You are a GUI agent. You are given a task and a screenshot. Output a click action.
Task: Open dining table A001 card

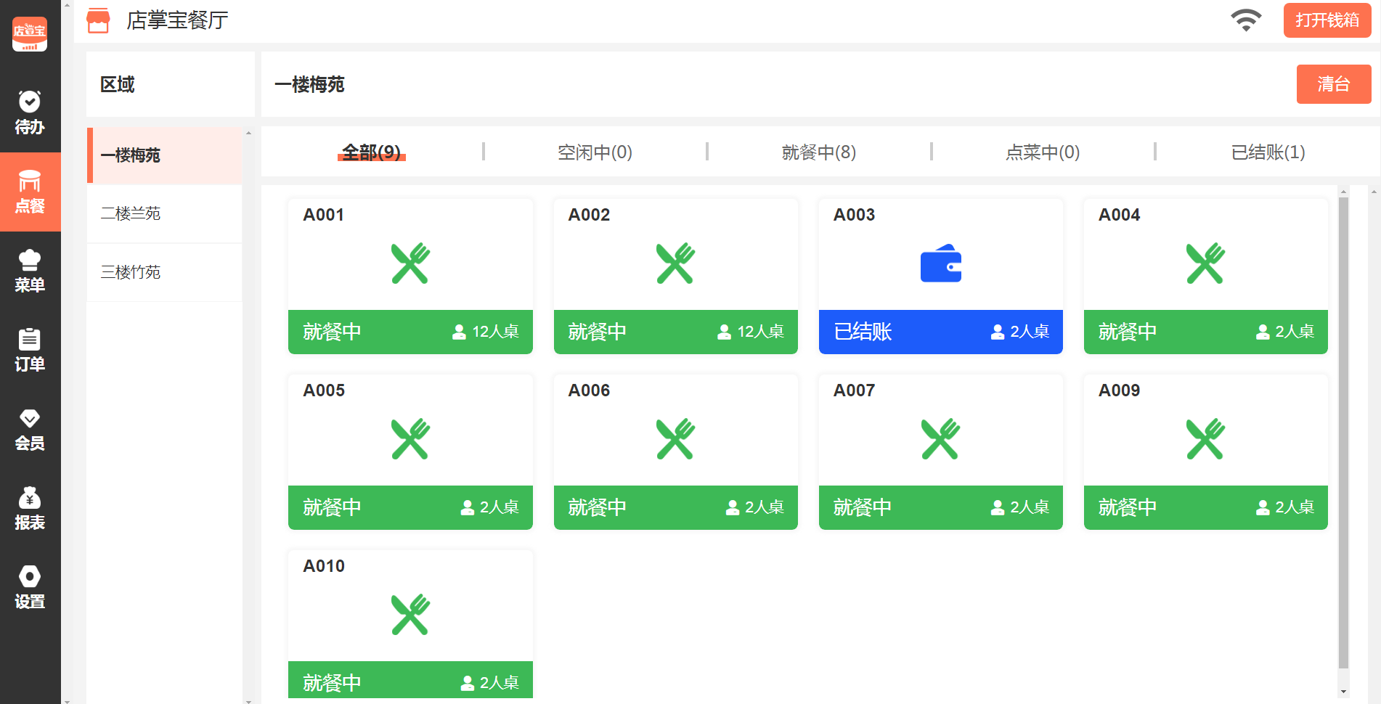410,276
